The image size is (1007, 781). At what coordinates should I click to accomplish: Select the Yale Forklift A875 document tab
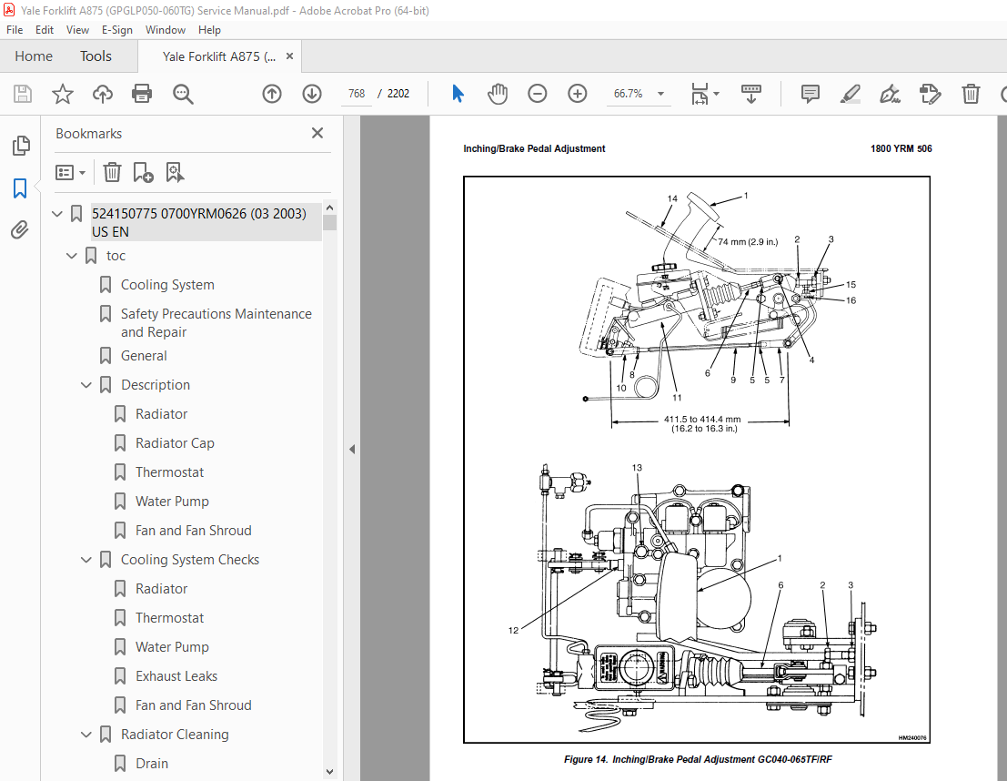[219, 56]
